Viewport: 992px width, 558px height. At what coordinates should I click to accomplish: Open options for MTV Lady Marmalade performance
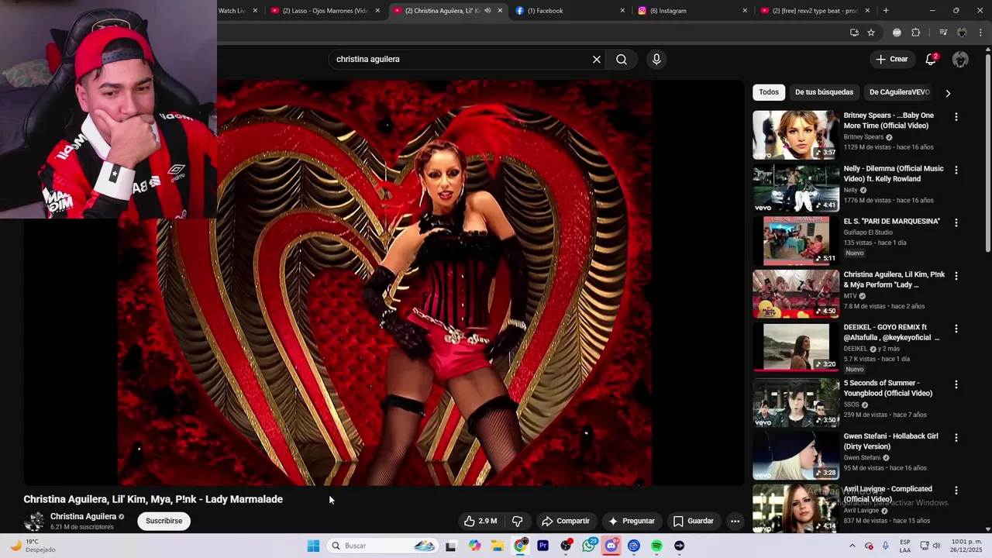click(x=956, y=276)
